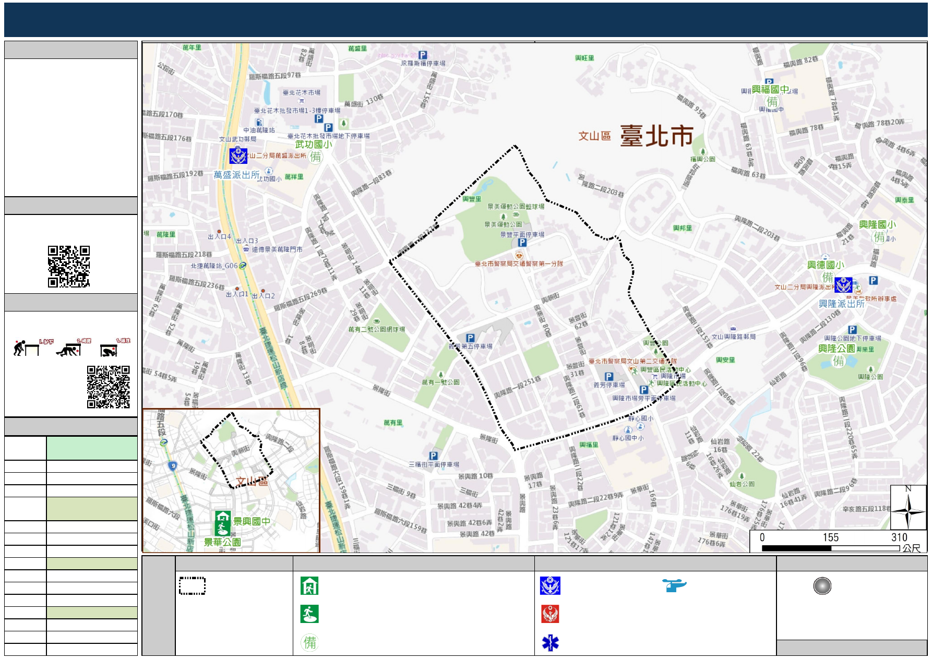The height and width of the screenshot is (659, 932).
Task: Click the 北捷萬隆站 MRT station marker
Action: [242, 266]
